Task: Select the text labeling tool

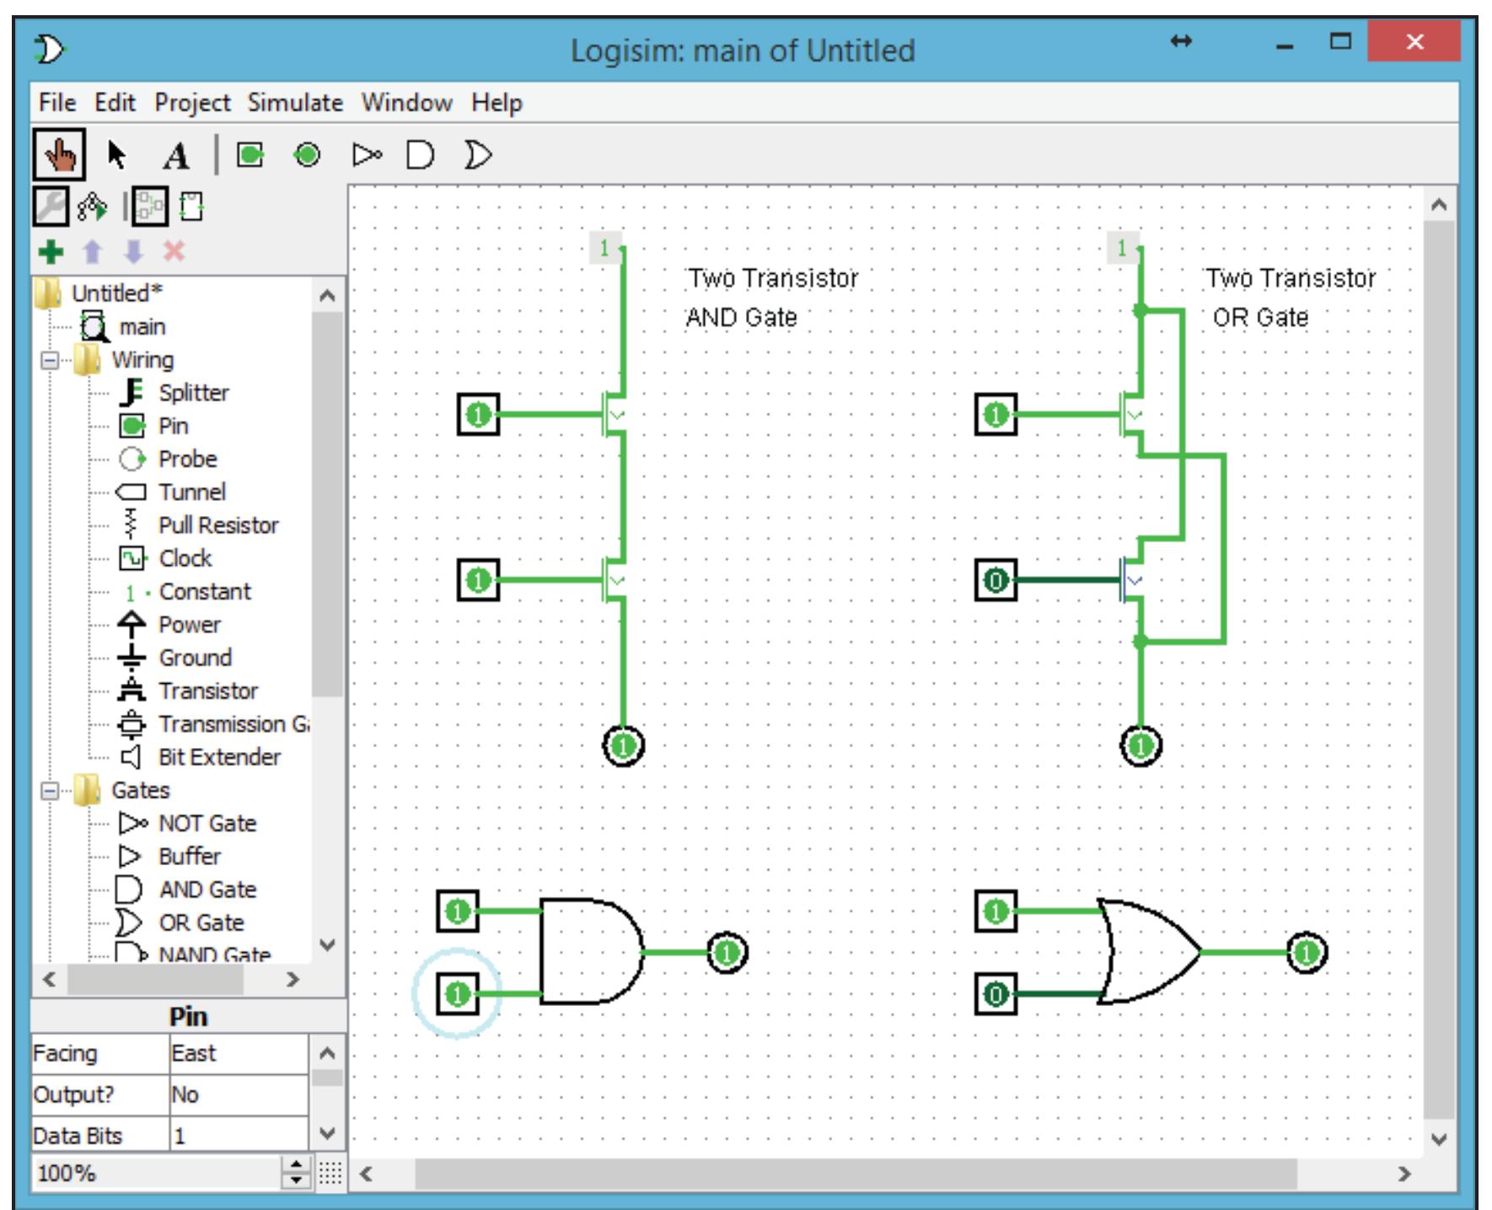Action: (174, 156)
